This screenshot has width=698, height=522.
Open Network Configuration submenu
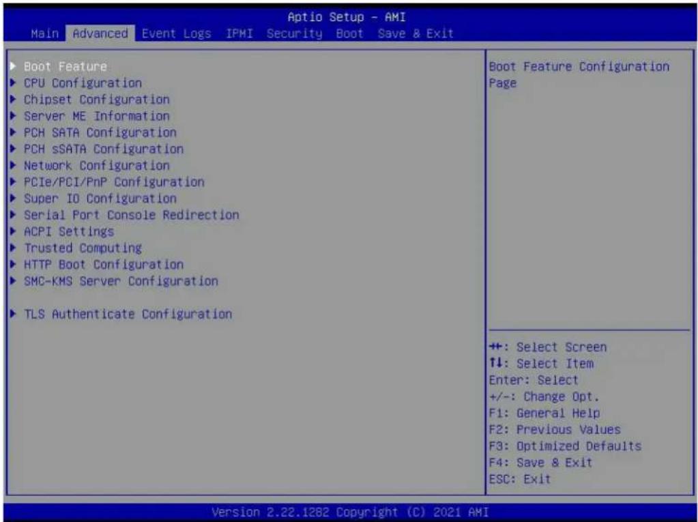coord(97,166)
